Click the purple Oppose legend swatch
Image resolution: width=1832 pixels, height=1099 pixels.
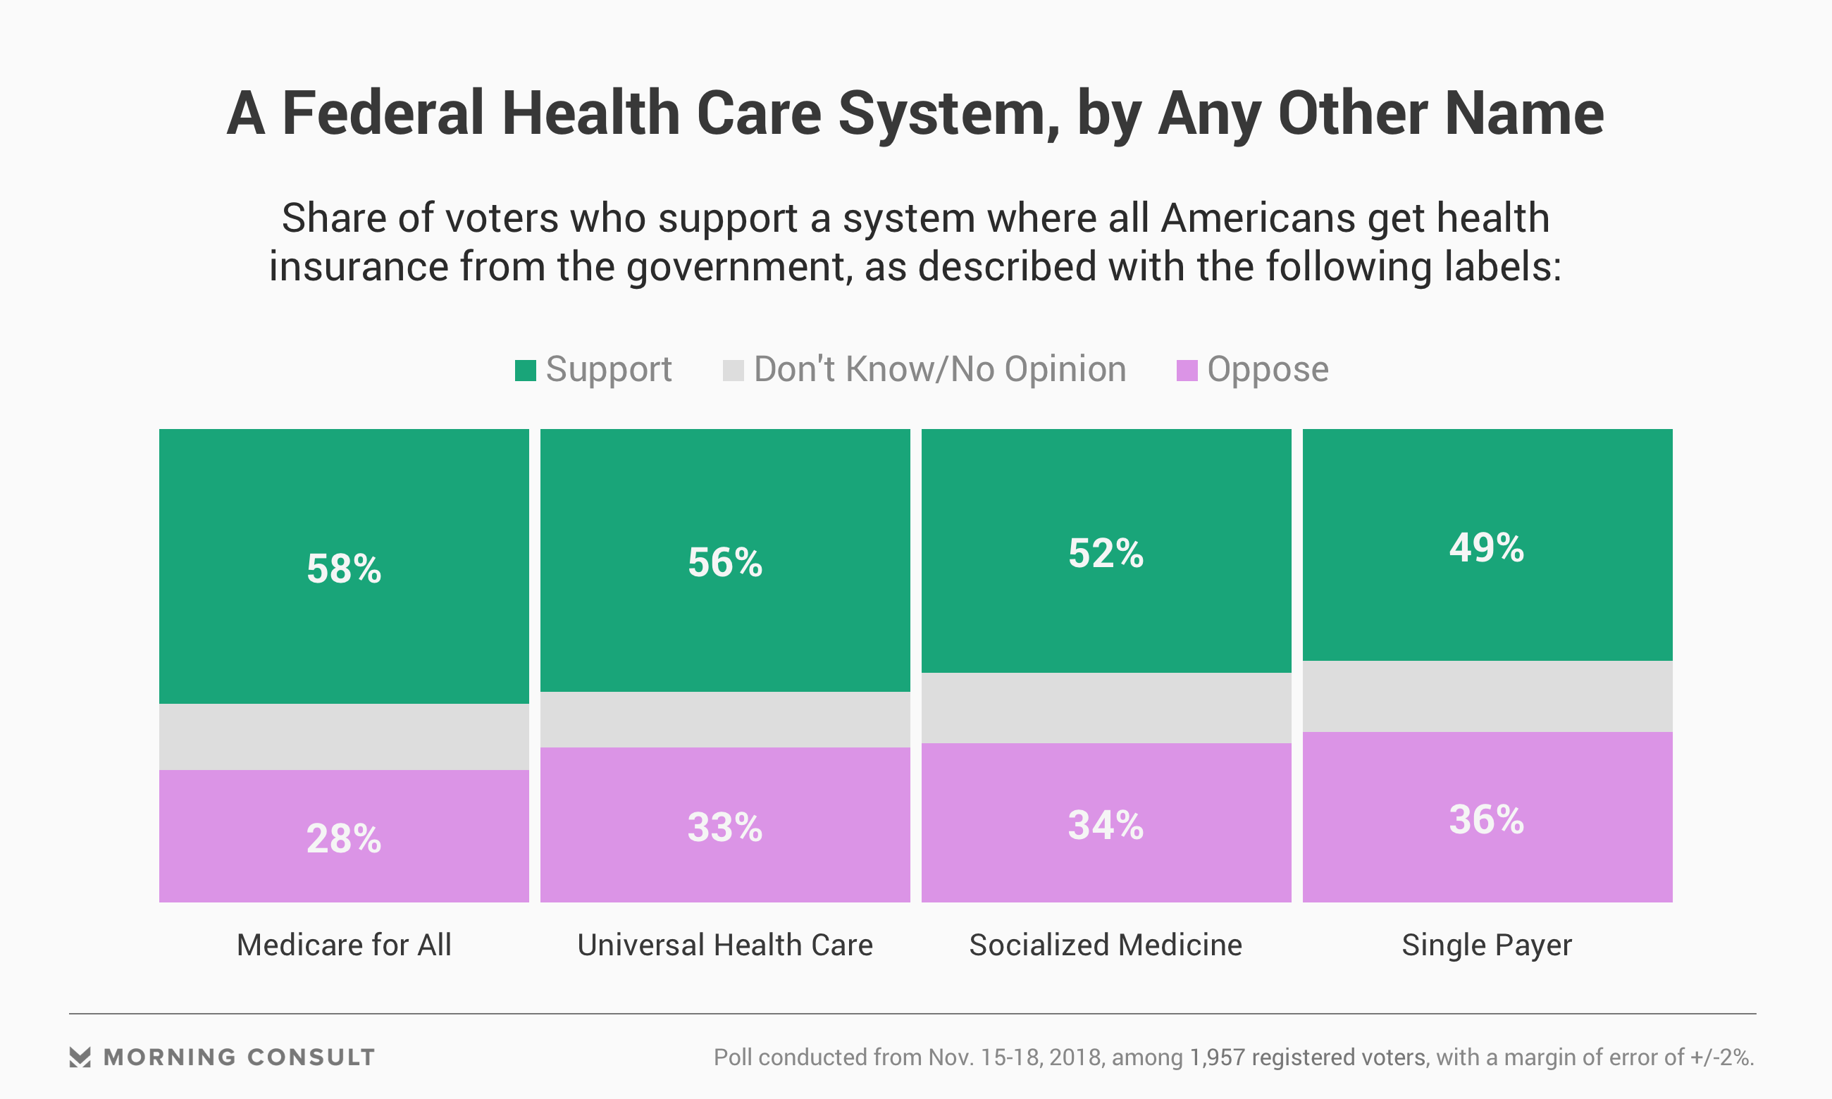click(1187, 371)
